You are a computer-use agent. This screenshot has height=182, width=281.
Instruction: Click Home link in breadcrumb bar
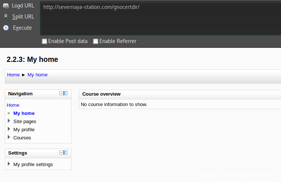(x=13, y=75)
